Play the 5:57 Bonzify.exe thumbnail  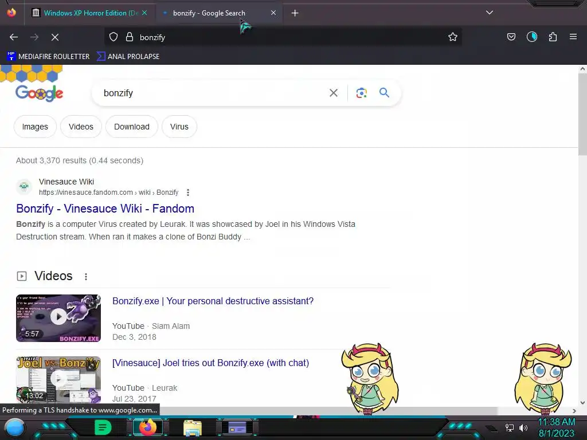pyautogui.click(x=58, y=318)
